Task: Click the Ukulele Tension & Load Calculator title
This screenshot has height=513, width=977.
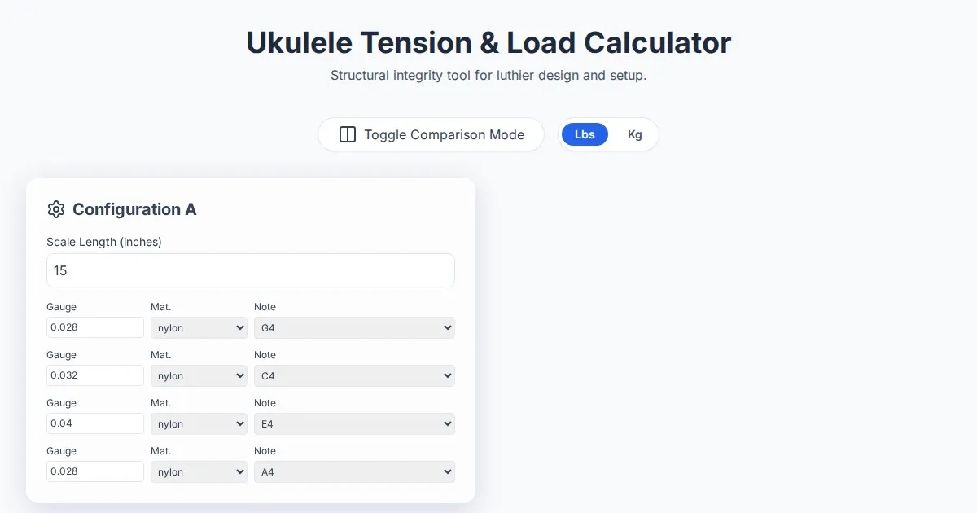Action: point(488,42)
